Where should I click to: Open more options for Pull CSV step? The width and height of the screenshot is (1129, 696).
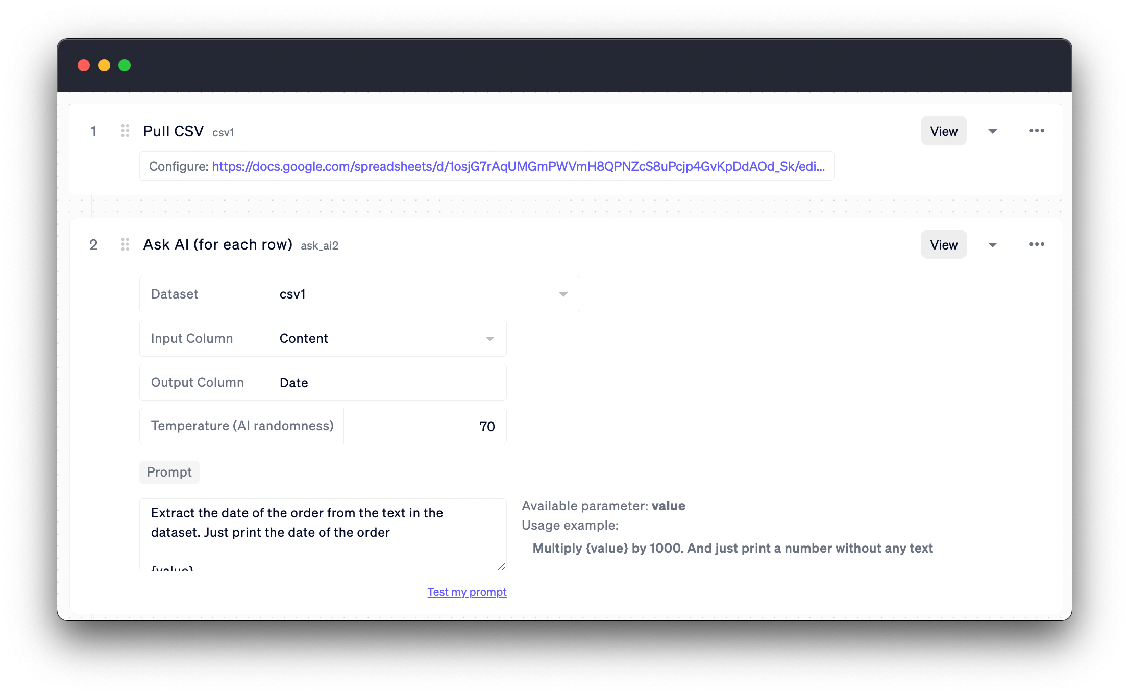coord(1036,131)
